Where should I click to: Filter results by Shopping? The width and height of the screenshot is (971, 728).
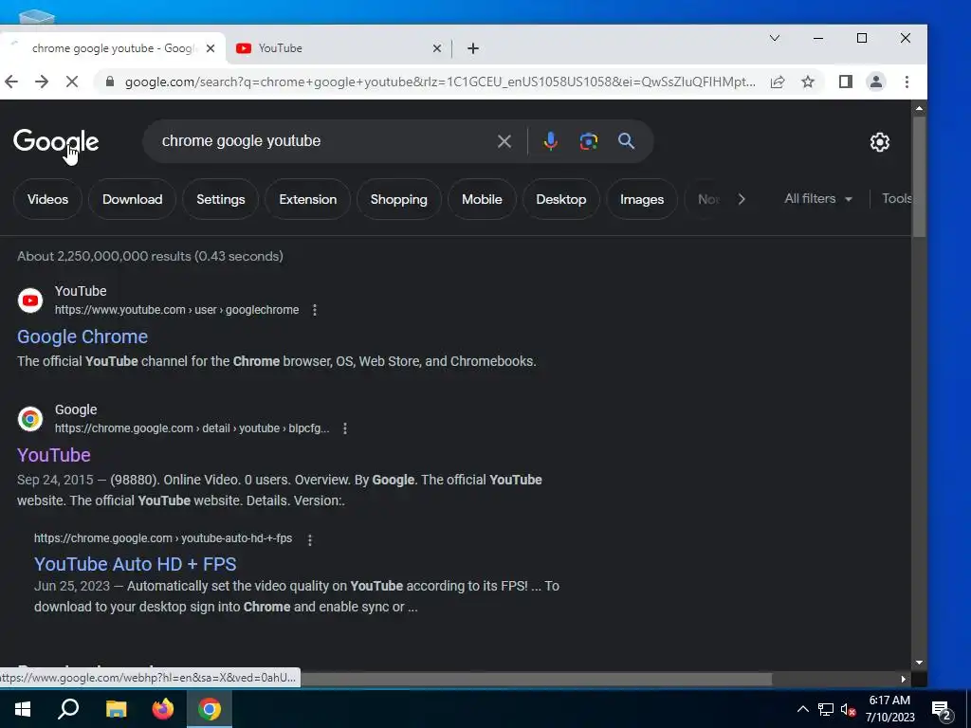(399, 199)
